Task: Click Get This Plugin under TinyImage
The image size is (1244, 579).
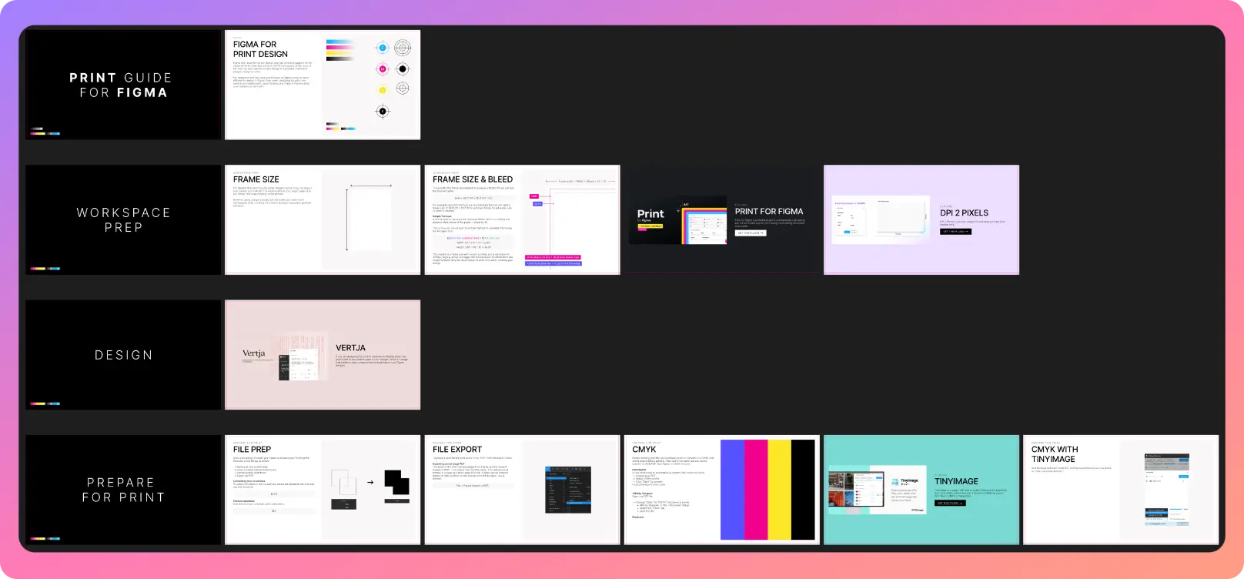Action: pos(950,503)
